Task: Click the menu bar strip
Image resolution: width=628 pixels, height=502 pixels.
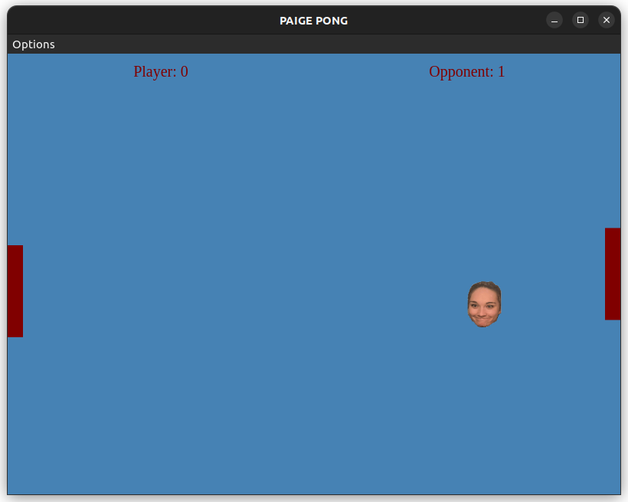Action: pos(306,44)
